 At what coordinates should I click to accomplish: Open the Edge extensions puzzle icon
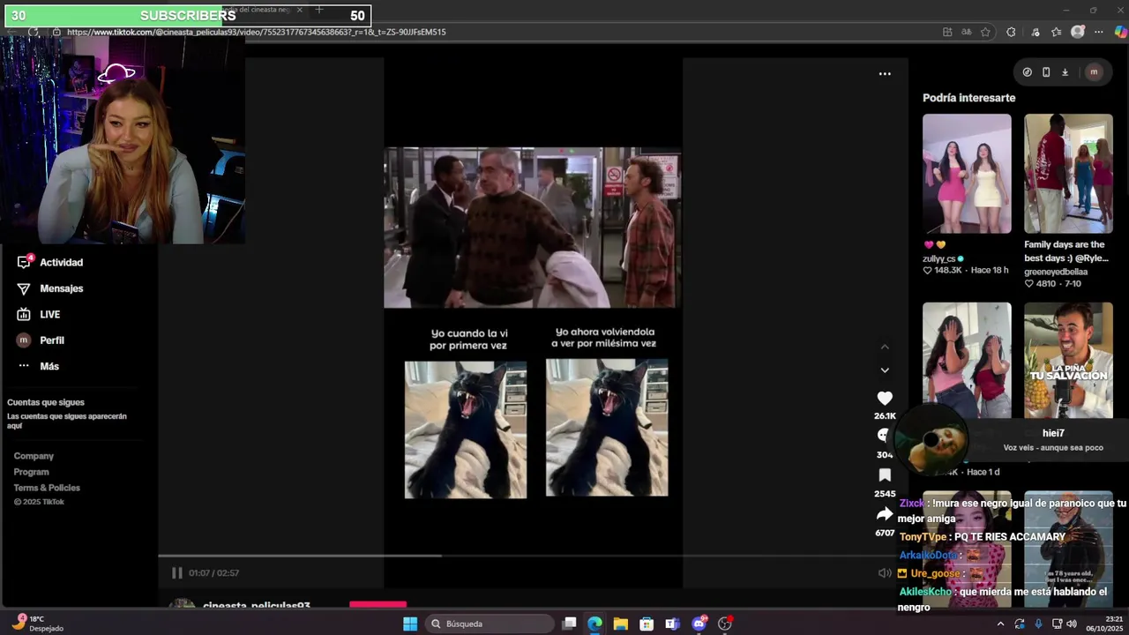pyautogui.click(x=1011, y=32)
